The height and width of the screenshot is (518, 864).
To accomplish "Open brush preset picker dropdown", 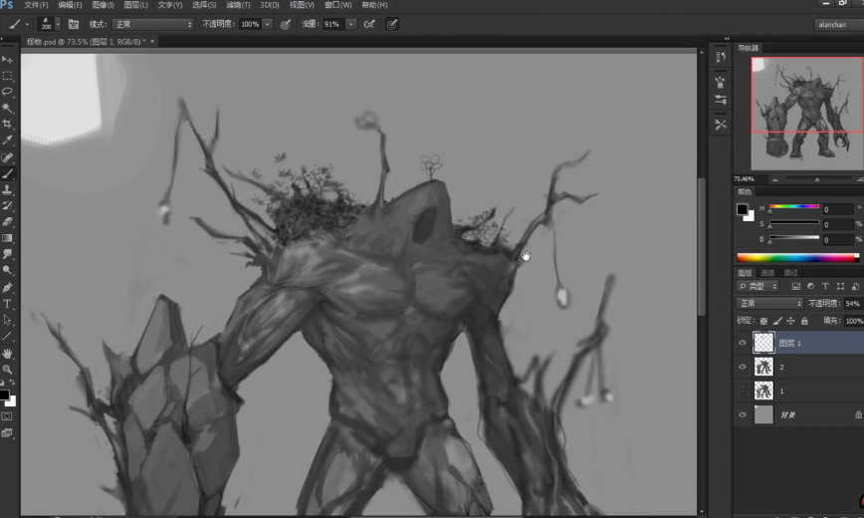I will (58, 24).
